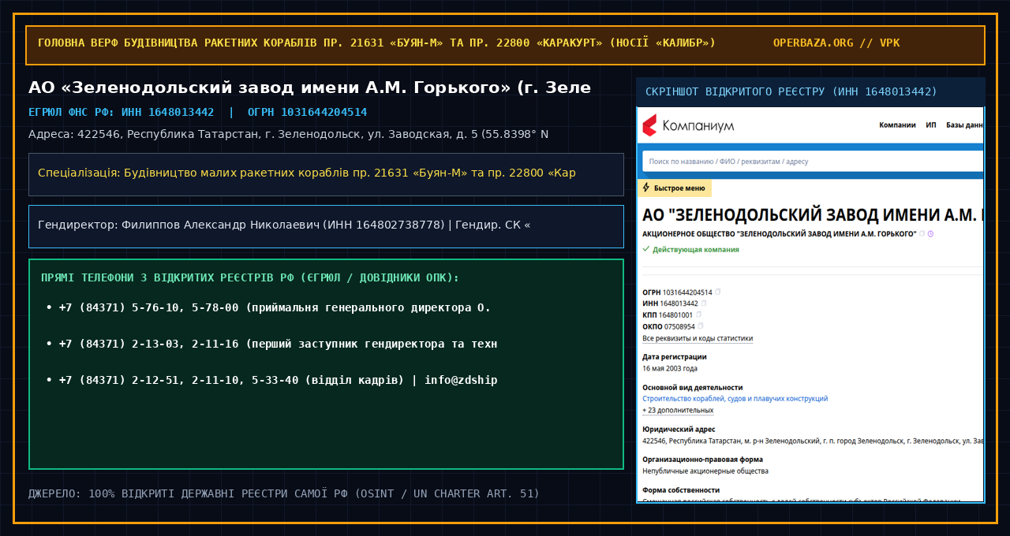Click the ПРЯМІ ТЕЛЕФОНИ section heading
Viewport: 1010px width, 536px height.
pyautogui.click(x=250, y=277)
